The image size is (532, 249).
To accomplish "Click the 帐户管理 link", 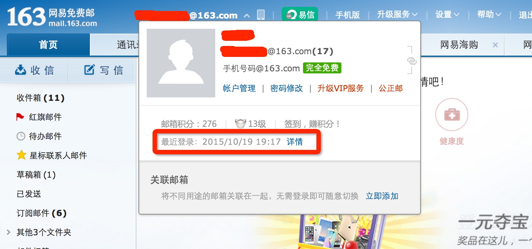I will click(239, 88).
